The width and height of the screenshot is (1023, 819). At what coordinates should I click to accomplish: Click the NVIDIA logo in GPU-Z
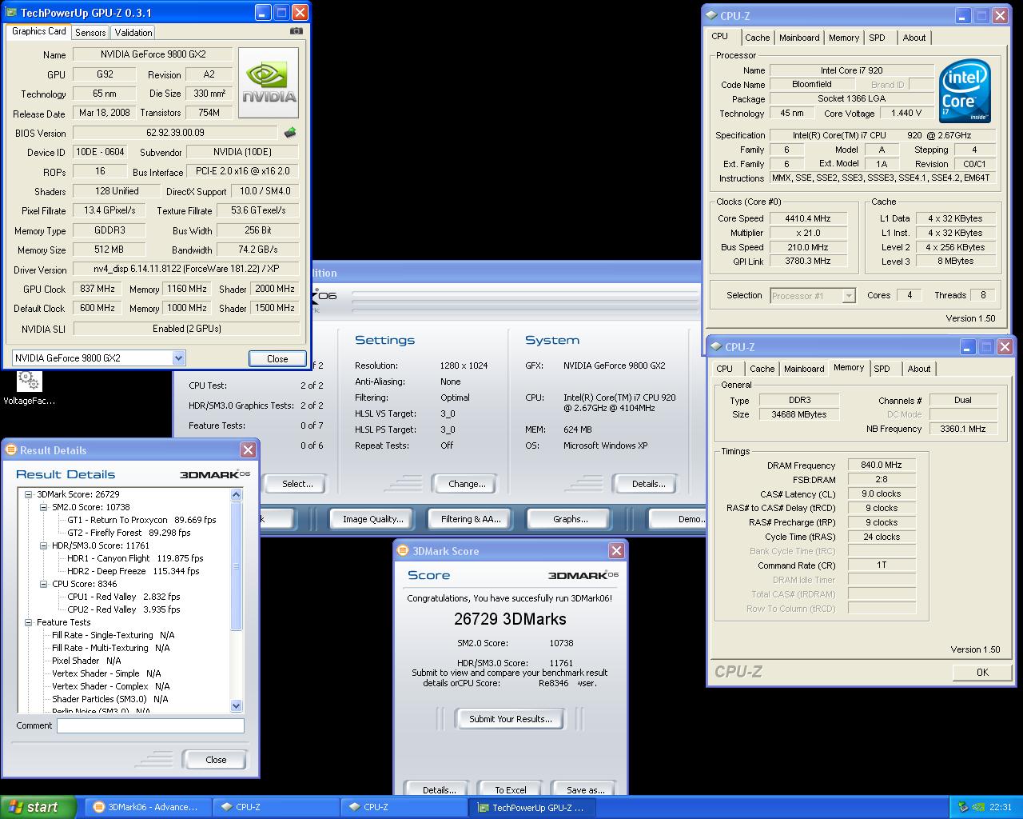pos(269,82)
